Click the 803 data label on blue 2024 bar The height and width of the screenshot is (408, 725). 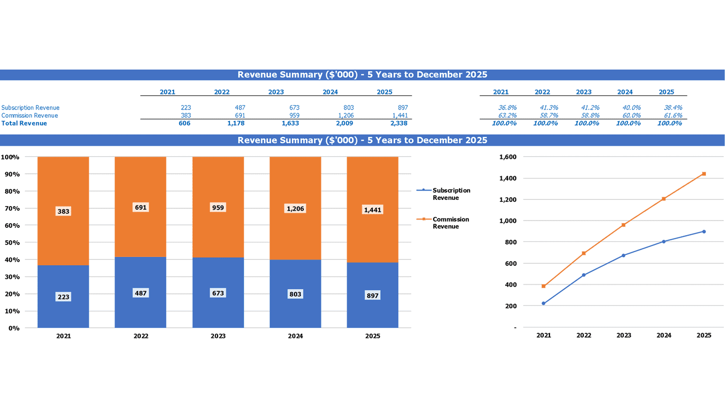point(296,294)
